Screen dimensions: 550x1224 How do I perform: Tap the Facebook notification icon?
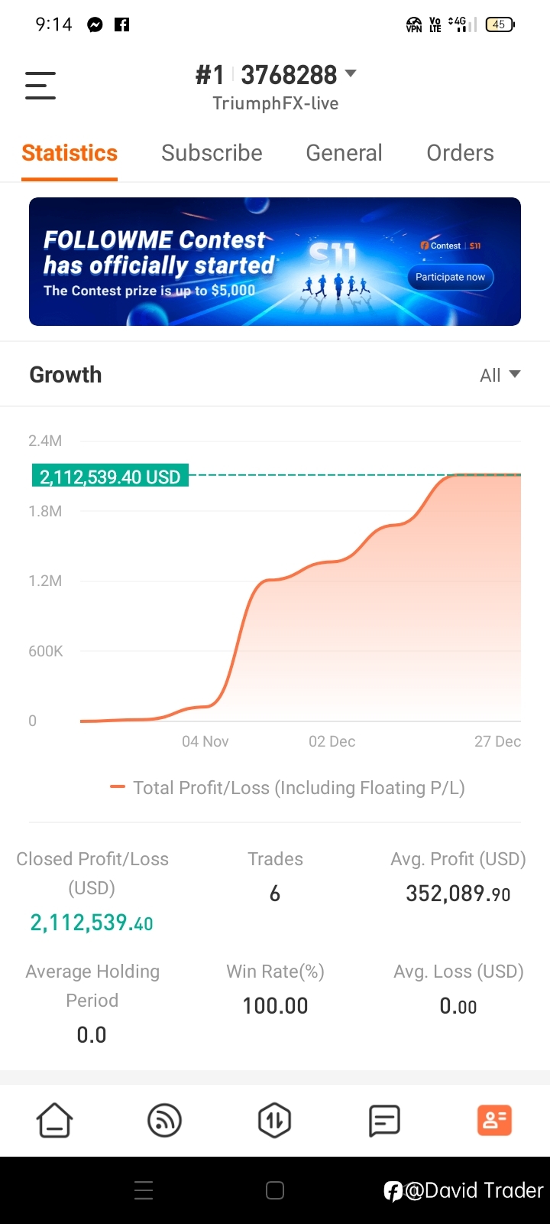tap(122, 24)
